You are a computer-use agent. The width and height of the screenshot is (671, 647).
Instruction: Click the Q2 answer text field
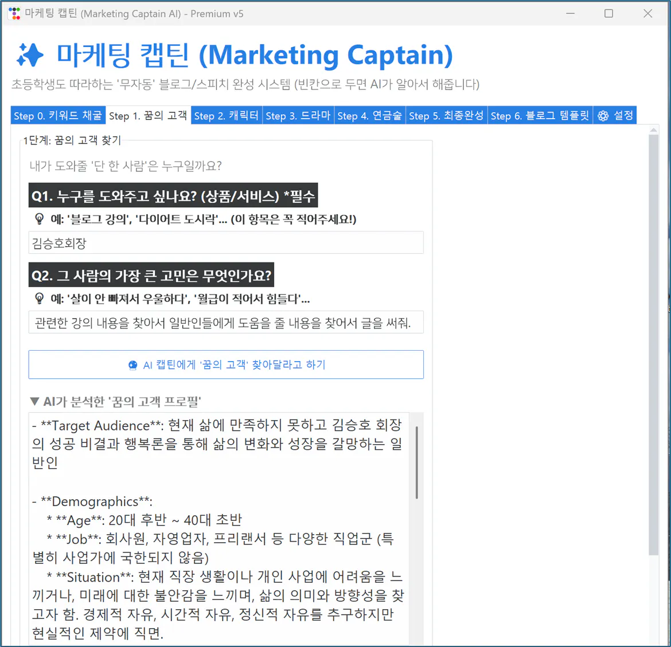(226, 322)
